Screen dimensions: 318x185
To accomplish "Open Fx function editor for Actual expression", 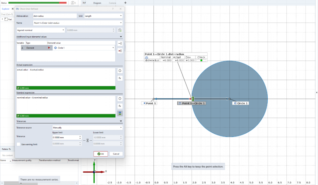I will [x=120, y=78].
